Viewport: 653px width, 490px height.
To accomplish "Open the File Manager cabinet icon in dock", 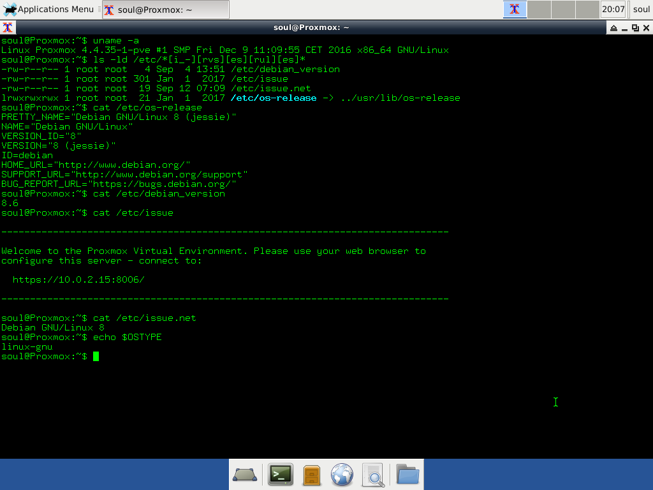I will pos(311,475).
